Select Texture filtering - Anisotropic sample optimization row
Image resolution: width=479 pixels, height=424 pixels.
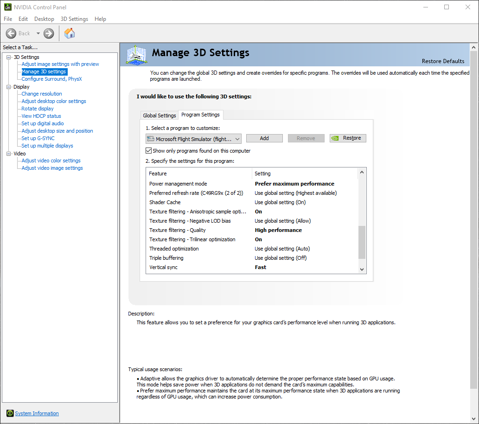(x=252, y=212)
